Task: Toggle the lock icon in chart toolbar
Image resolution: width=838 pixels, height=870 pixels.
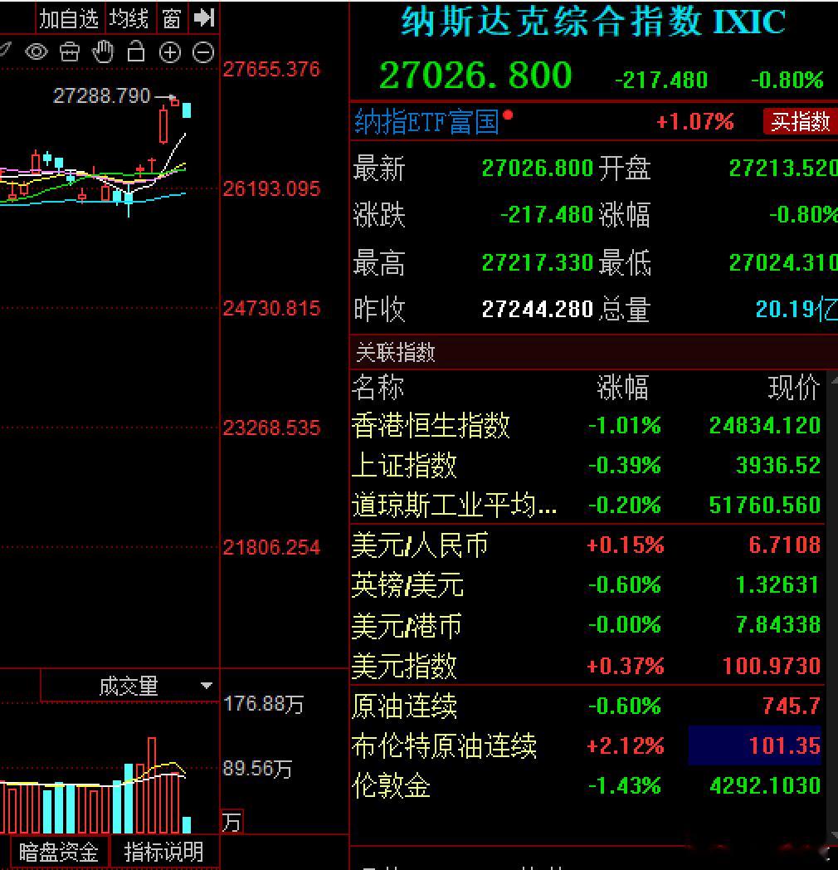Action: pyautogui.click(x=136, y=51)
